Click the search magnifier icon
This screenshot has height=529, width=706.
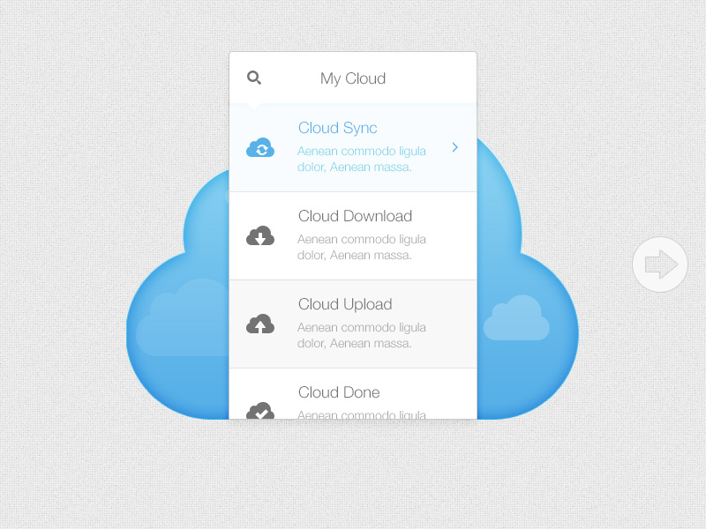[x=254, y=78]
